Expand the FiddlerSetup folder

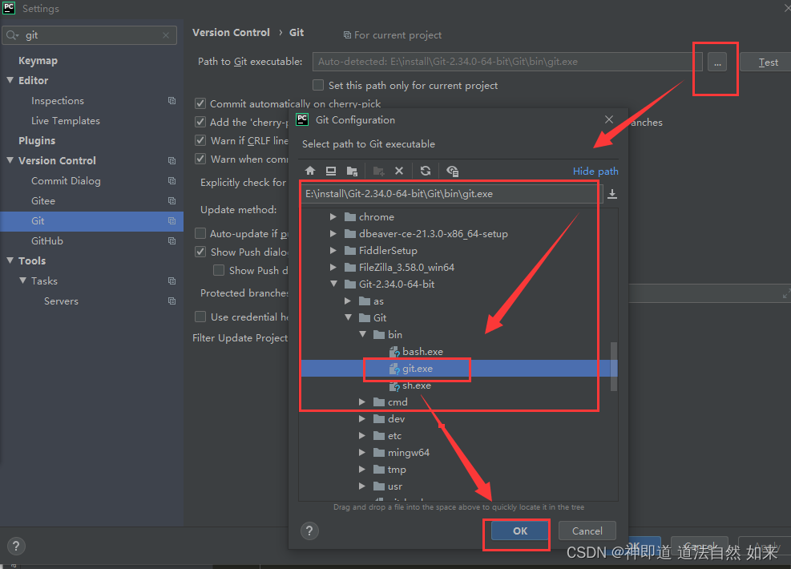pyautogui.click(x=333, y=251)
